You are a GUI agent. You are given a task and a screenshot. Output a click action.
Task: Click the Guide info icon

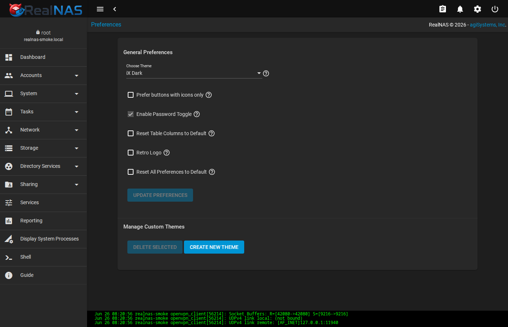pyautogui.click(x=9, y=275)
